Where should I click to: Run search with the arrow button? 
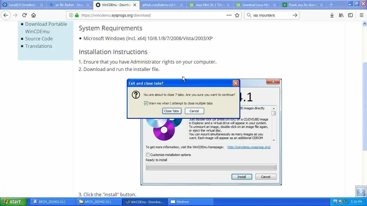coord(295,15)
